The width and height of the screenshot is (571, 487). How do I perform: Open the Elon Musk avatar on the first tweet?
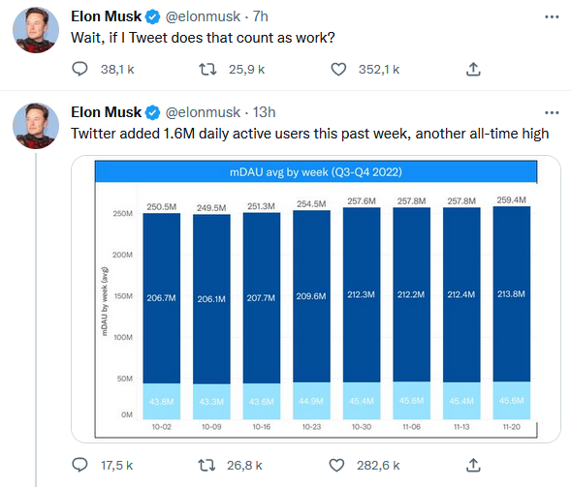[x=36, y=30]
